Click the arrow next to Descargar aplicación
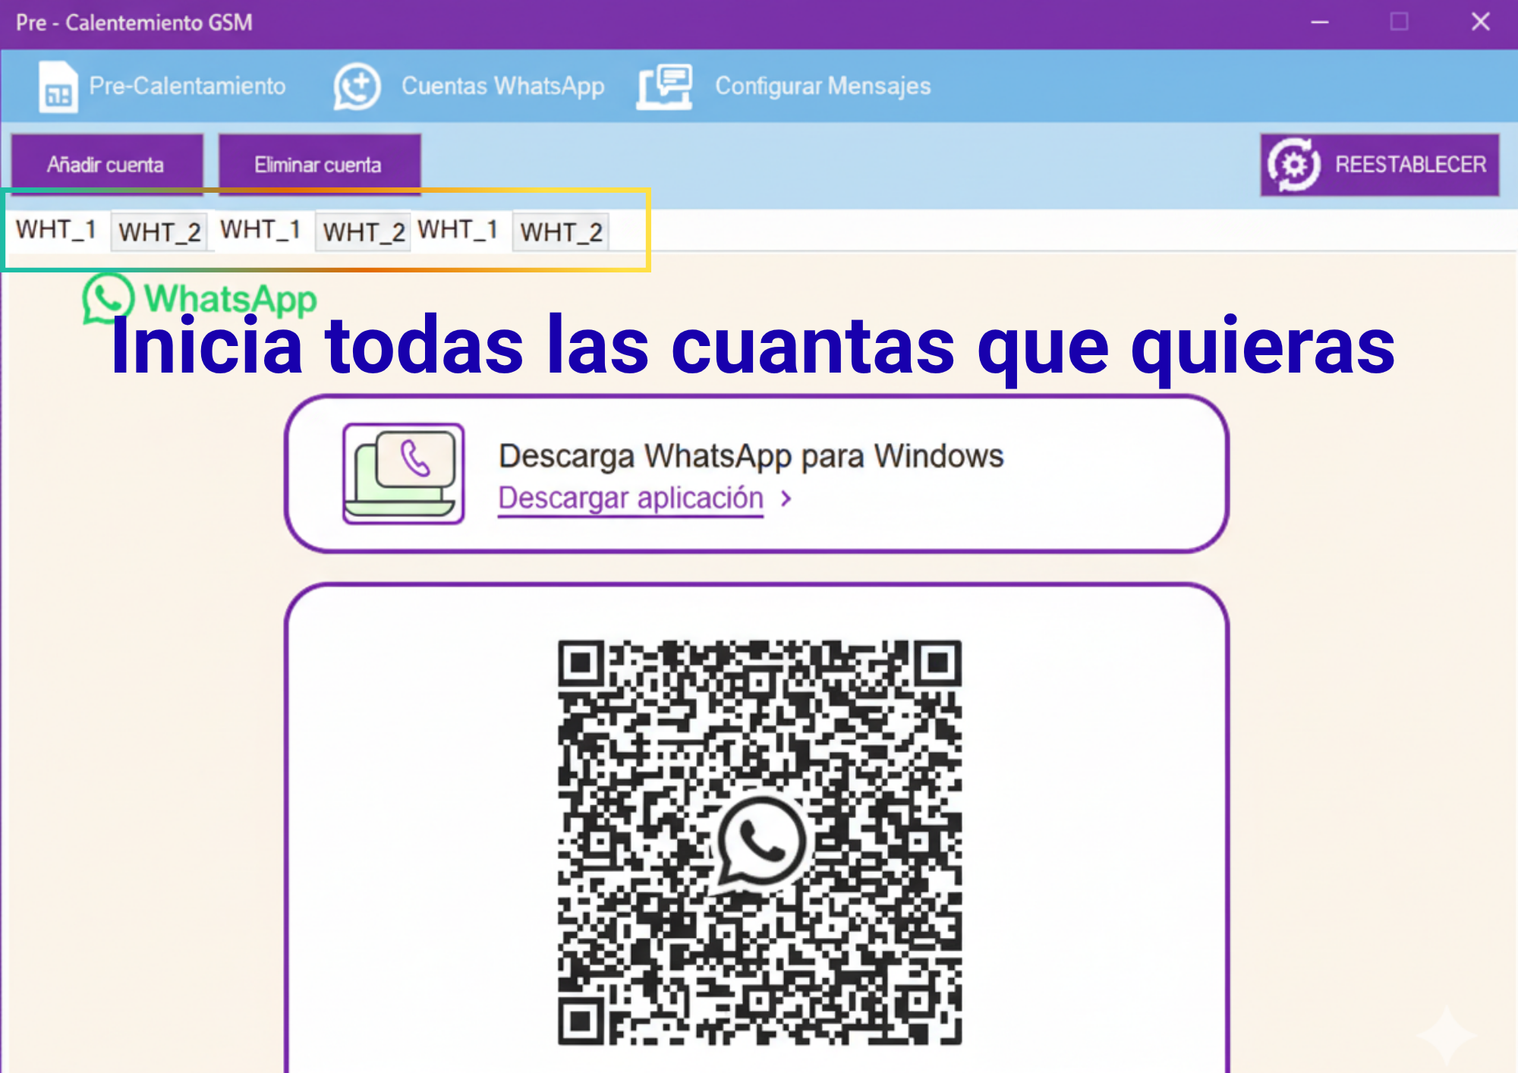 click(x=785, y=498)
